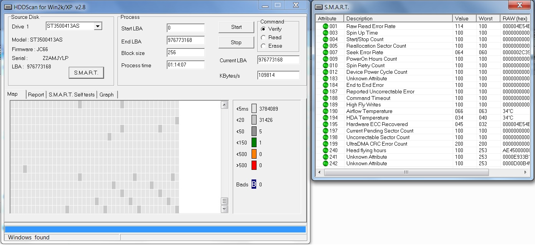Click the <150 green color swatch

pyautogui.click(x=254, y=143)
